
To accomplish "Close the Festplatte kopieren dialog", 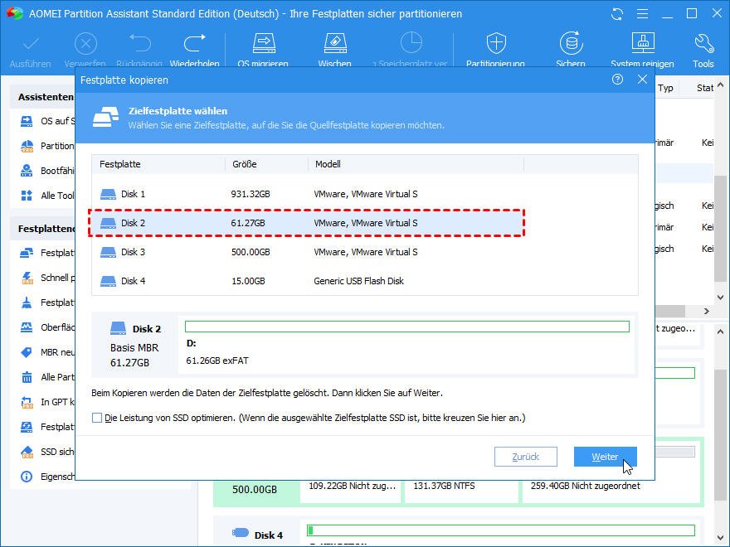I will tap(642, 80).
